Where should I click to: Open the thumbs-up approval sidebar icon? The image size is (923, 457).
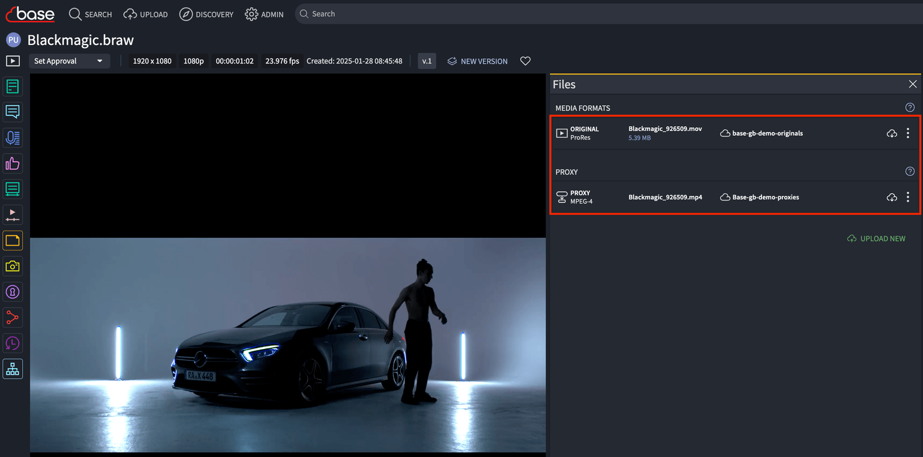point(13,163)
